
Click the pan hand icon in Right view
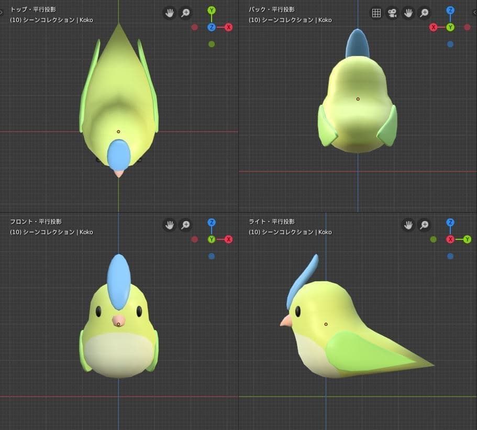tap(408, 225)
